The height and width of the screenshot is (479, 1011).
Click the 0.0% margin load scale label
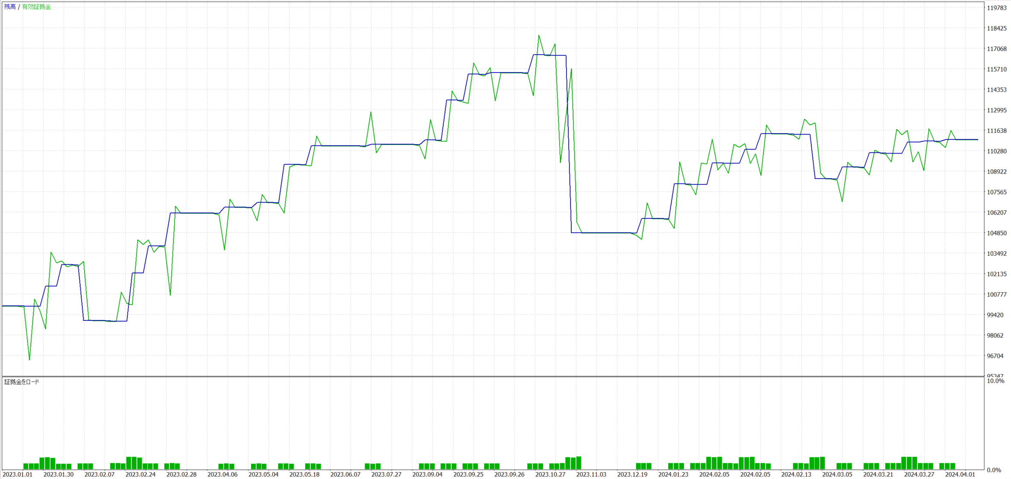pyautogui.click(x=995, y=470)
